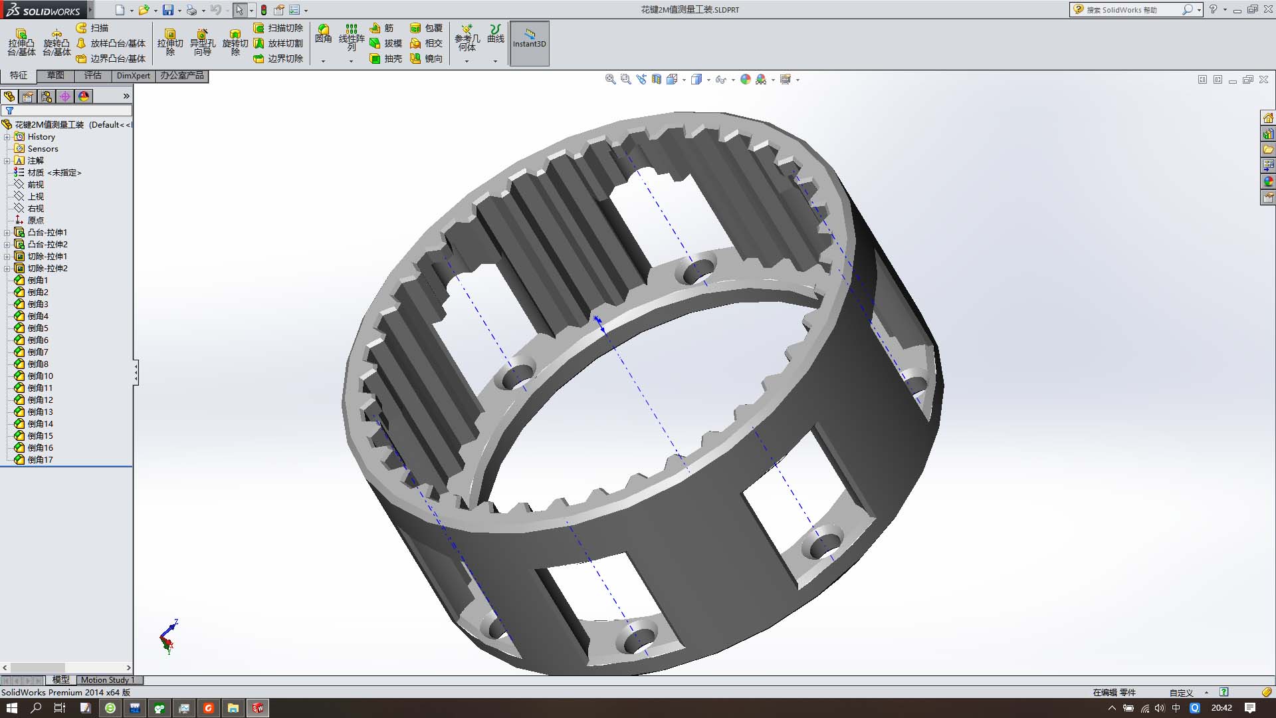Expand the 切除-拉伸2 feature node
Screen dimensions: 1276x718
pos(7,269)
